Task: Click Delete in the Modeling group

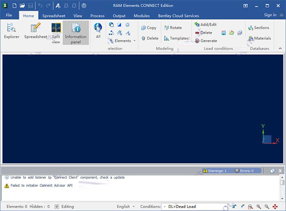Action: [150, 38]
